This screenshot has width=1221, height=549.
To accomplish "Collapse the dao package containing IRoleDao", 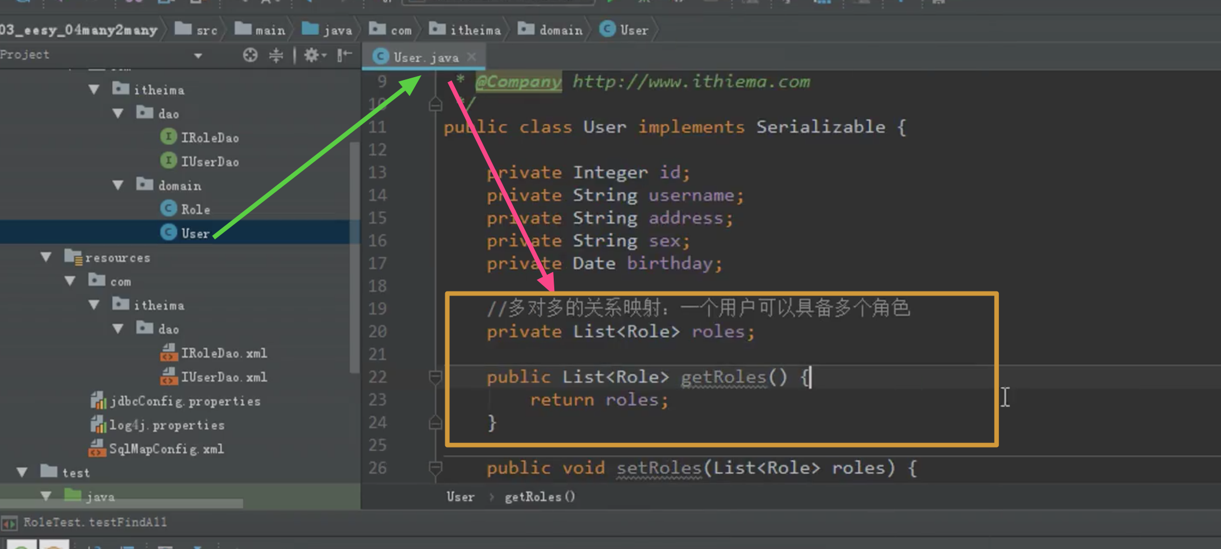I will [118, 113].
